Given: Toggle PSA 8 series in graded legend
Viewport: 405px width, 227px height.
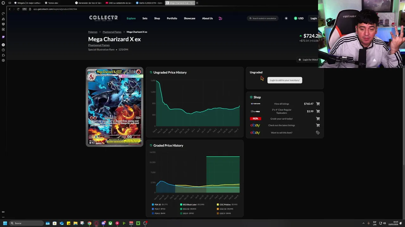Looking at the screenshot, I should tap(159, 213).
